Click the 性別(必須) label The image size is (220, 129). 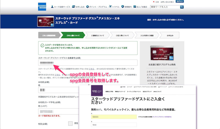(x=43, y=124)
